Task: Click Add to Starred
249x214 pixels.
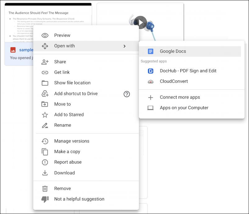Action: [x=69, y=115]
